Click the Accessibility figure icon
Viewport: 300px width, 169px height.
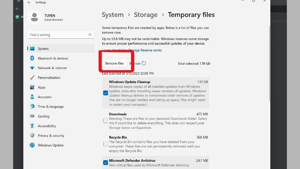(32, 126)
